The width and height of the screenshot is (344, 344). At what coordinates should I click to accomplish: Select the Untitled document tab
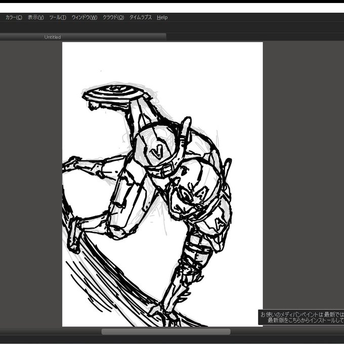[x=83, y=37]
